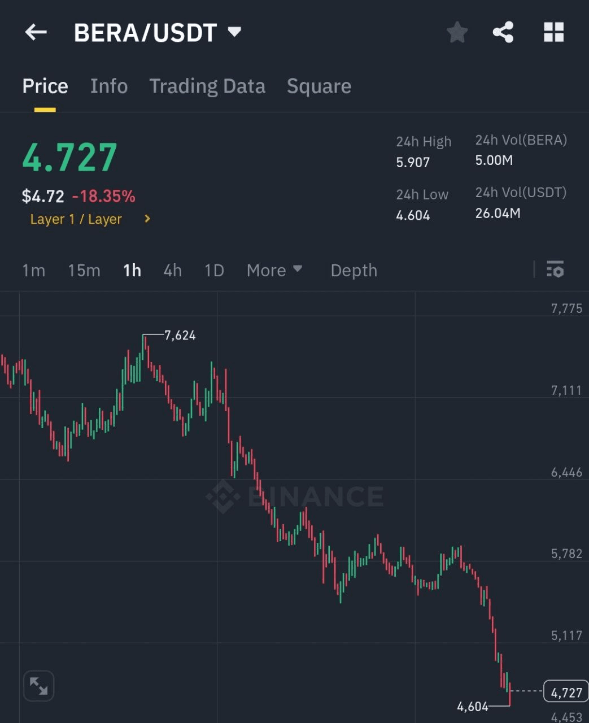589x723 pixels.
Task: Switch chart to 4h interval
Action: point(172,271)
